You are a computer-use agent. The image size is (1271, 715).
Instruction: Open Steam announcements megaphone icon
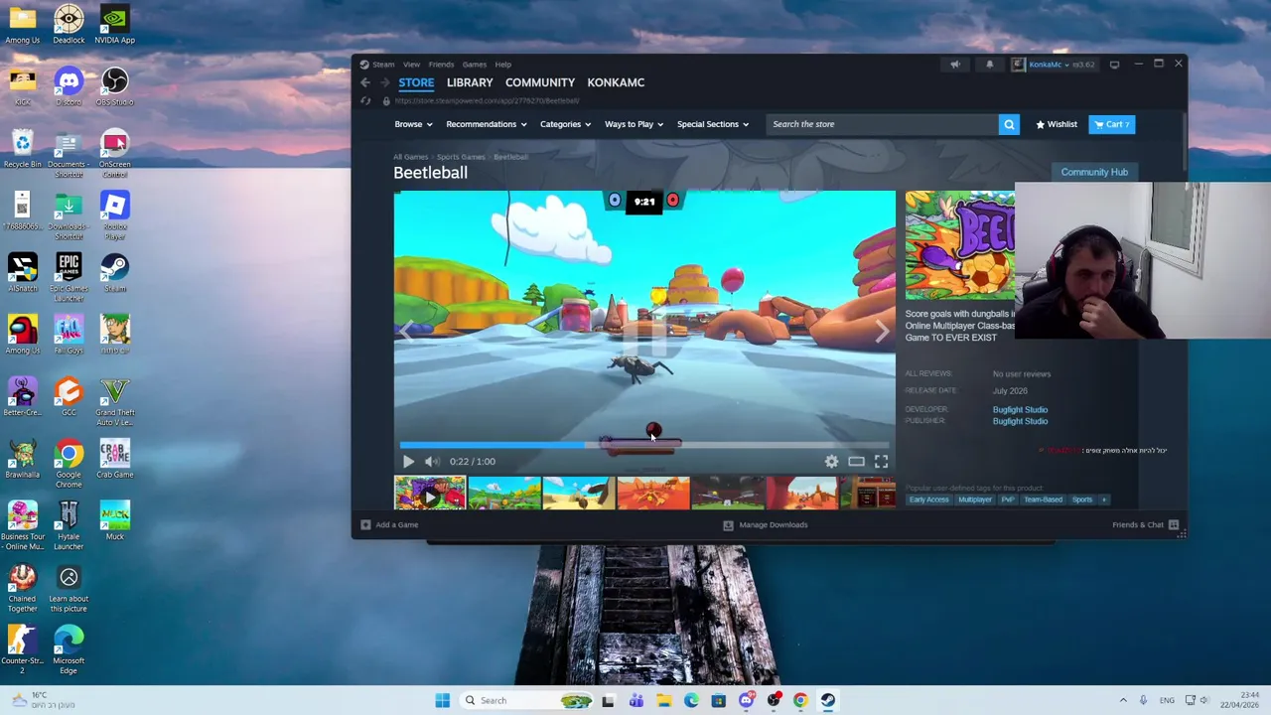click(x=955, y=65)
